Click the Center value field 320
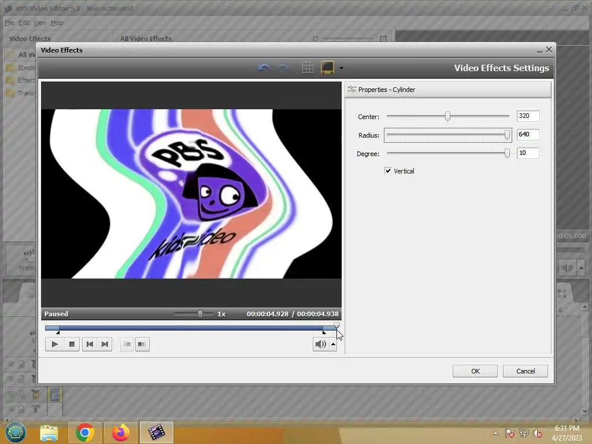This screenshot has width=592, height=444. pyautogui.click(x=528, y=116)
